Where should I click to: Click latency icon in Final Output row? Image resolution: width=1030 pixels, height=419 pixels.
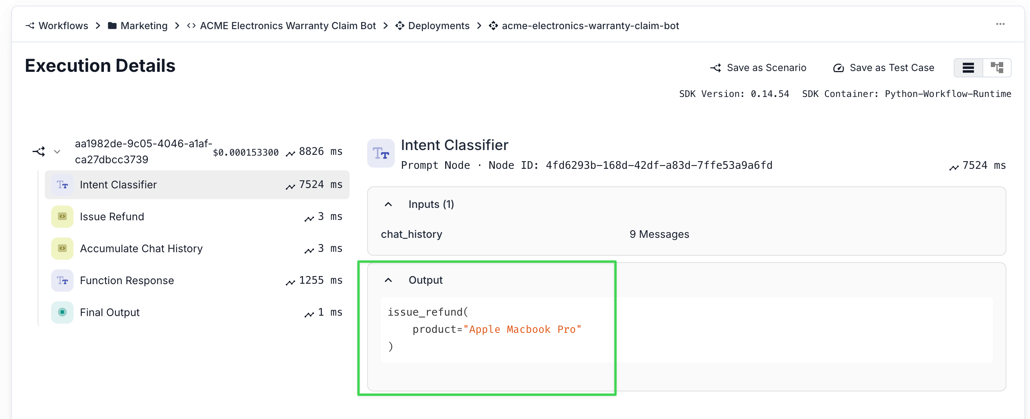coord(309,314)
